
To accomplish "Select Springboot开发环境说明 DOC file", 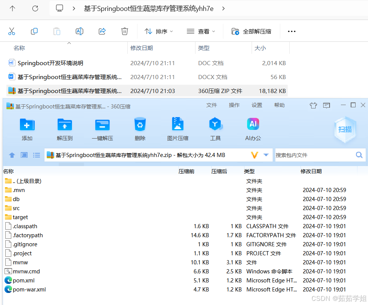I will [x=147, y=63].
